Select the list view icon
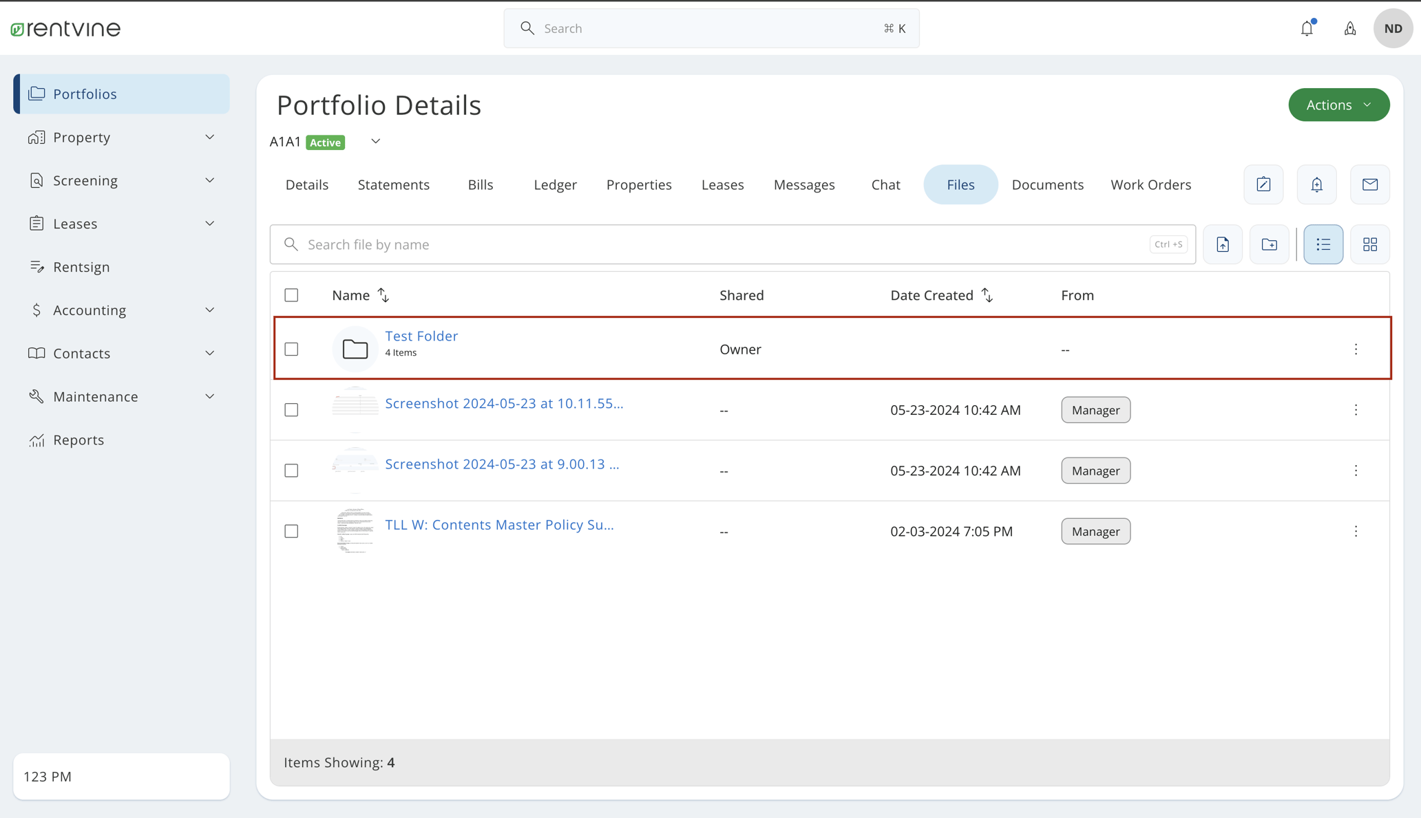The image size is (1421, 818). pos(1323,244)
